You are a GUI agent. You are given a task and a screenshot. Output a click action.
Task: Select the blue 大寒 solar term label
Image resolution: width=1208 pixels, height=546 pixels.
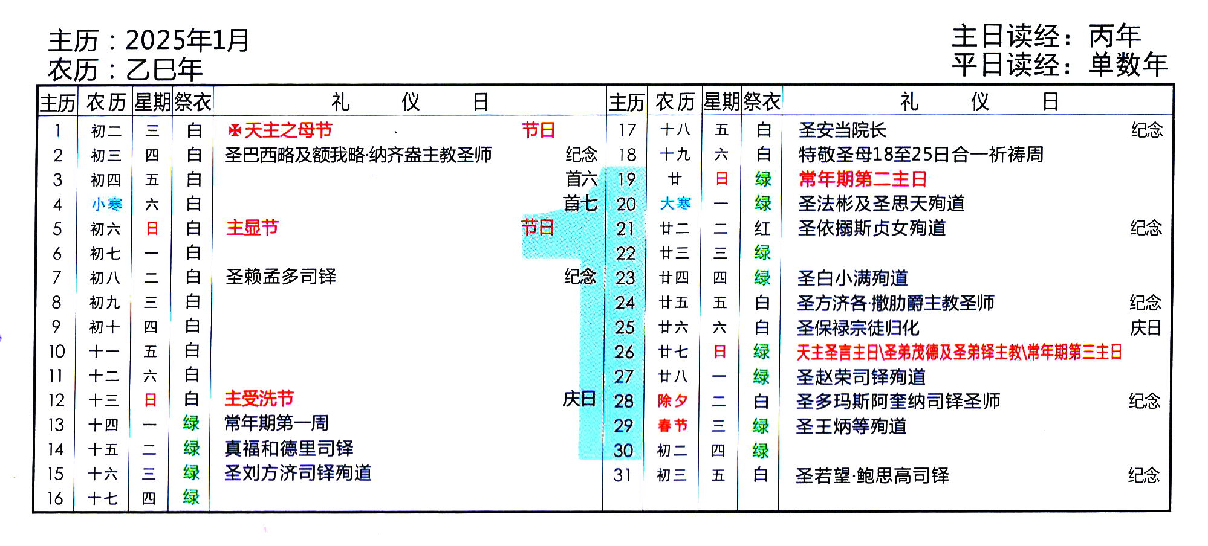(675, 204)
